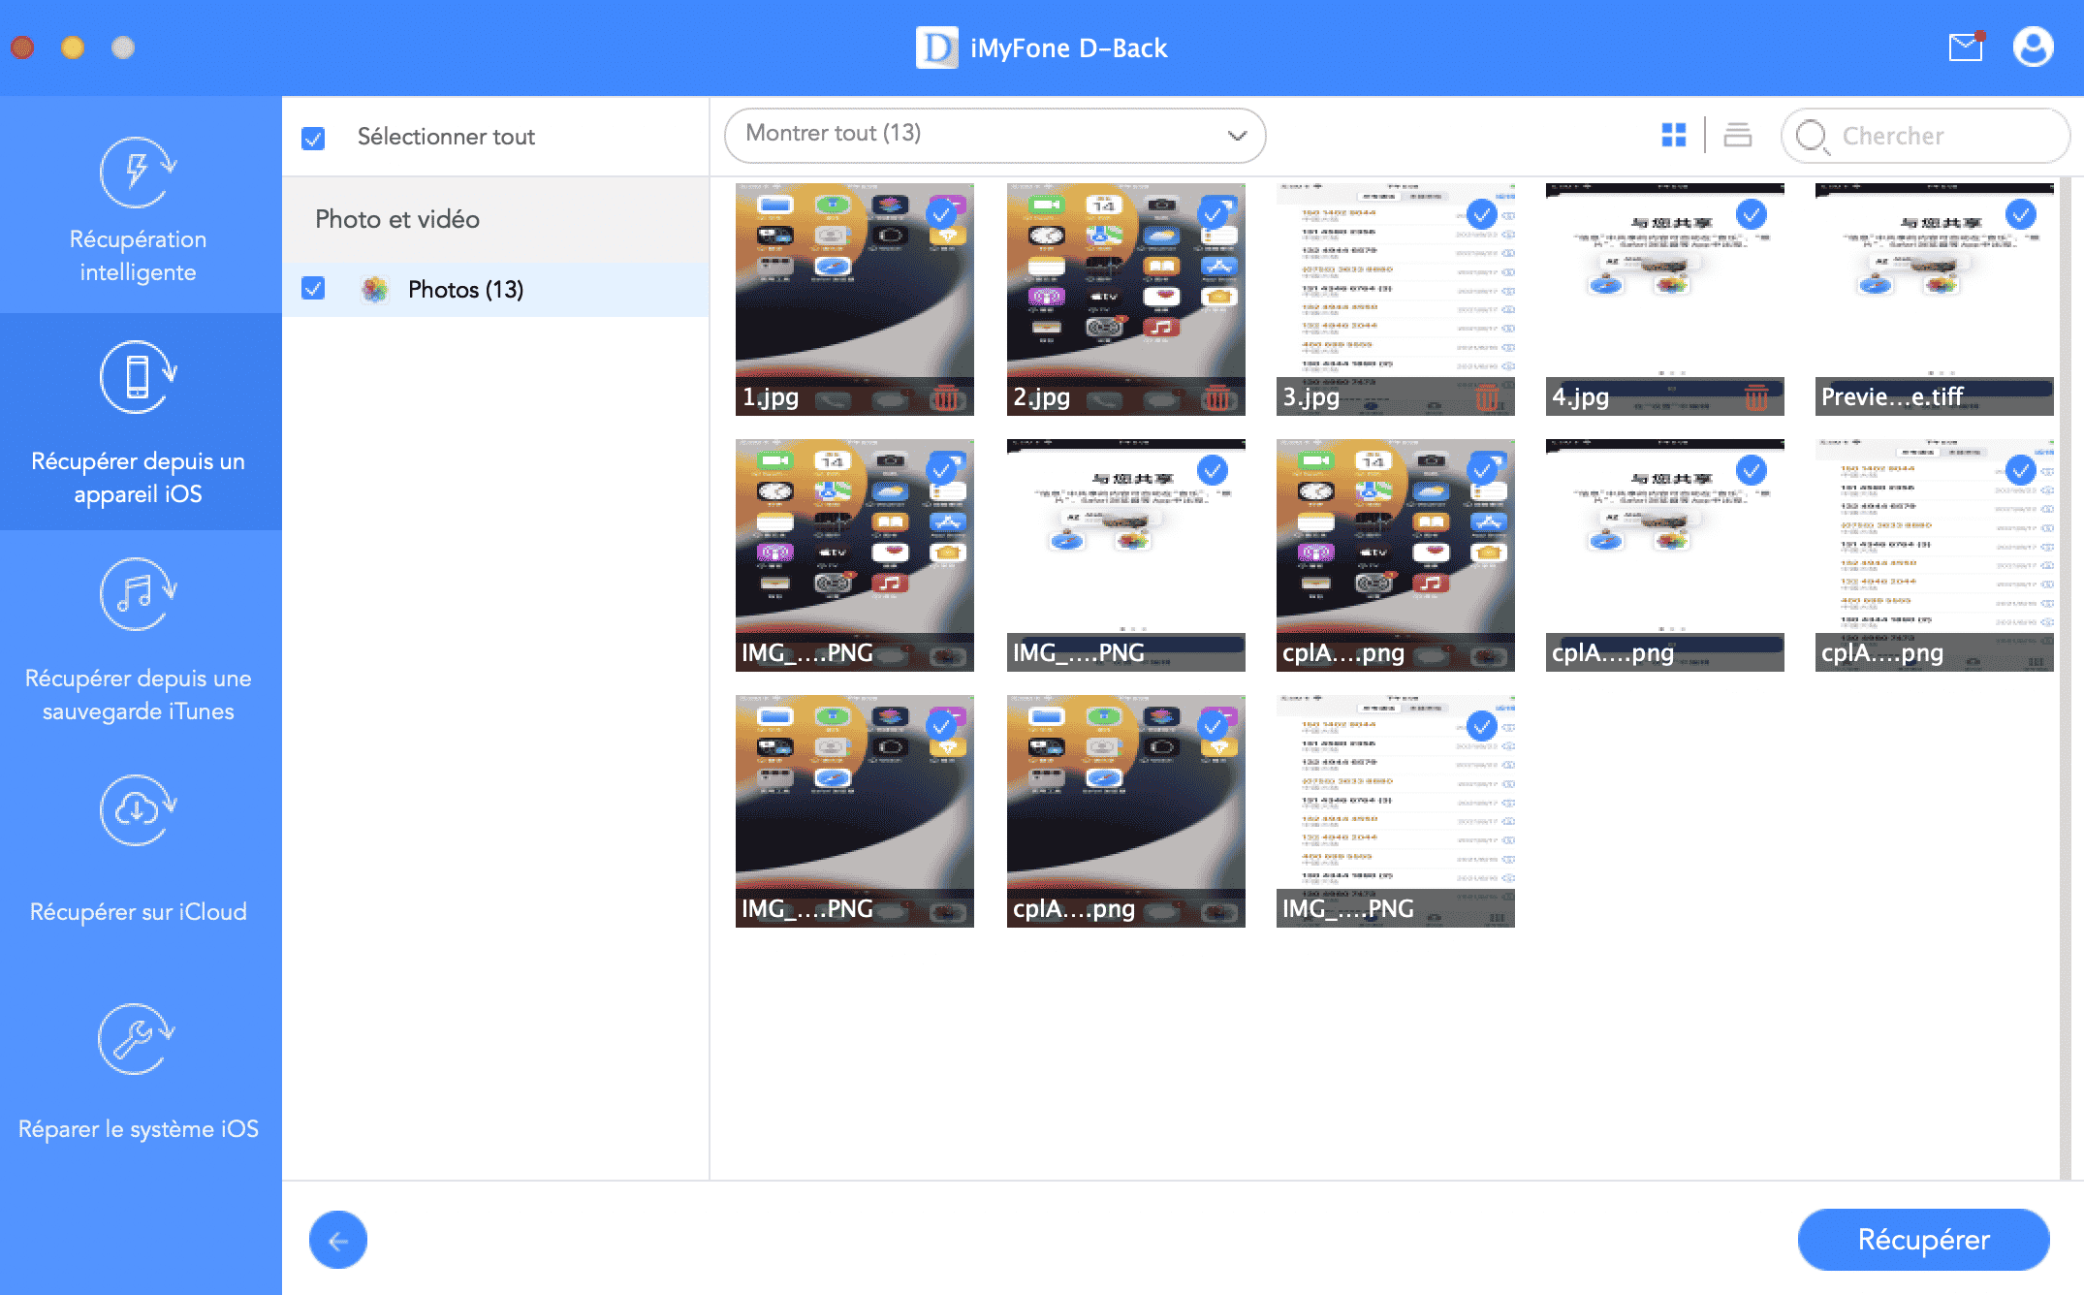Select the iOS repair wrench icon
Screen dimensions: 2084x1295
(138, 1039)
